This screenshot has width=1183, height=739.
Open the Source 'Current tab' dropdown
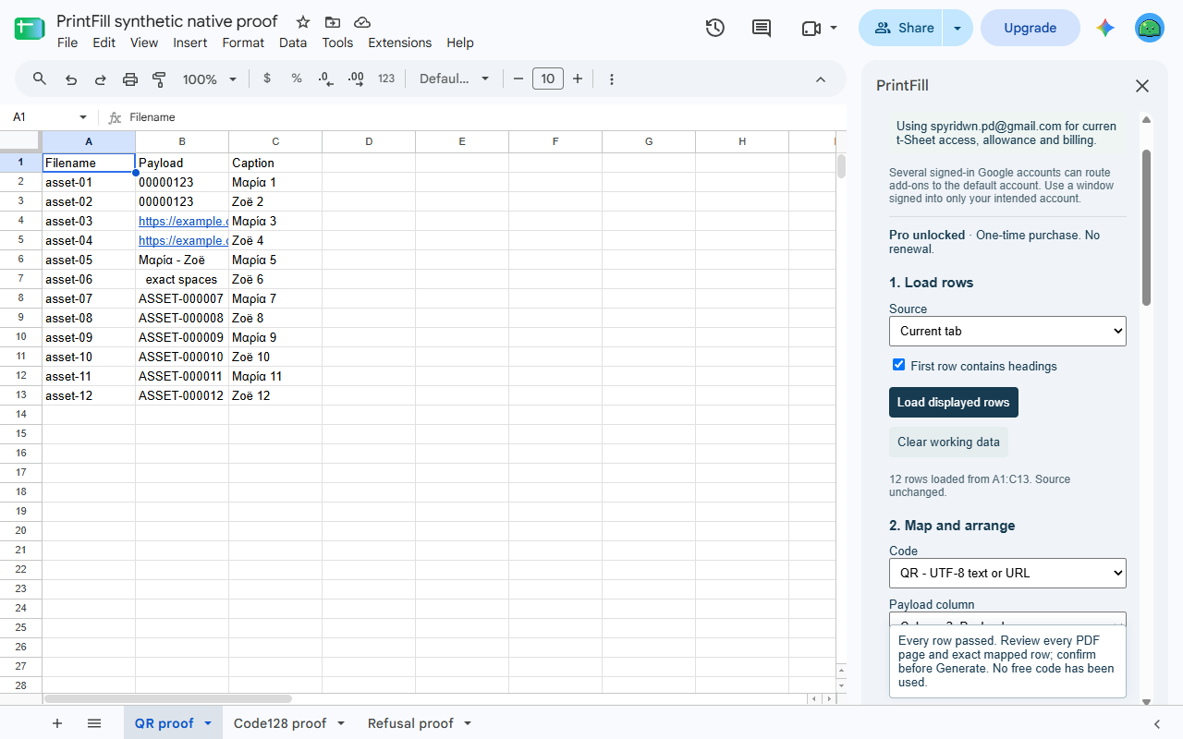(1007, 331)
